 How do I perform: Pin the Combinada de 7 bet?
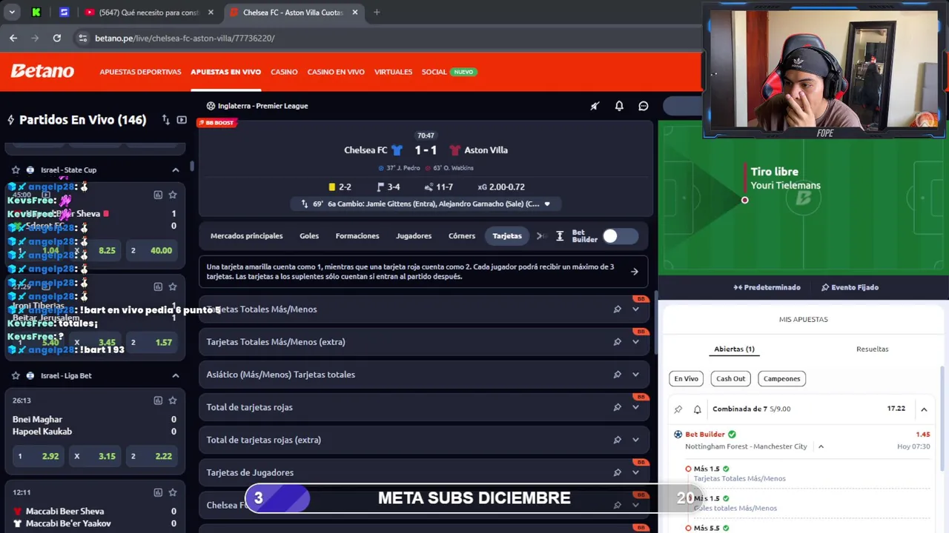click(x=678, y=409)
